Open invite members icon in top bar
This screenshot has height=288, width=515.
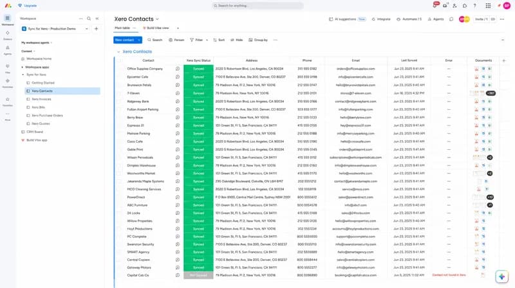454,6
